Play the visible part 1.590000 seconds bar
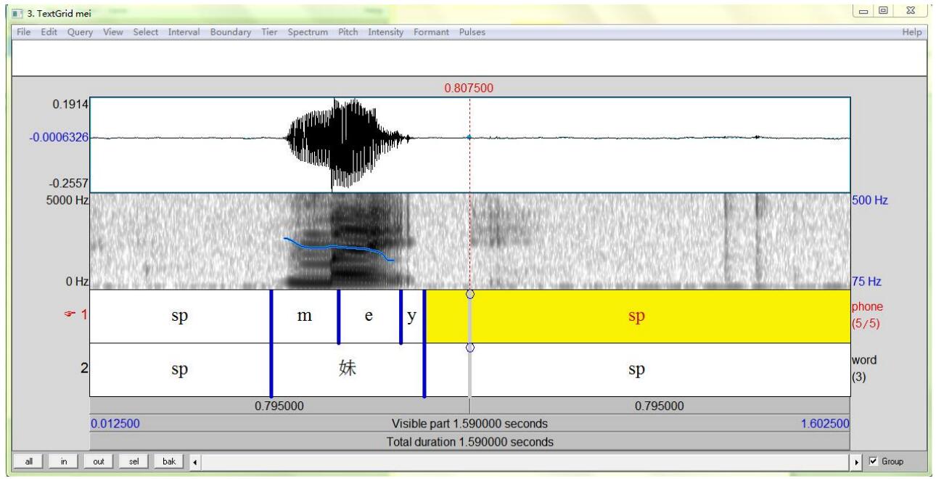This screenshot has width=936, height=479. click(x=469, y=424)
